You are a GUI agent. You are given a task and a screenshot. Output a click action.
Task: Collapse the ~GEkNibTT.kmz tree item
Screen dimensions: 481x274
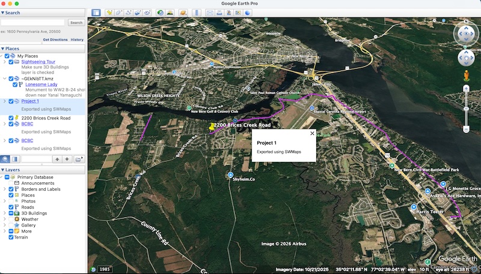5,79
